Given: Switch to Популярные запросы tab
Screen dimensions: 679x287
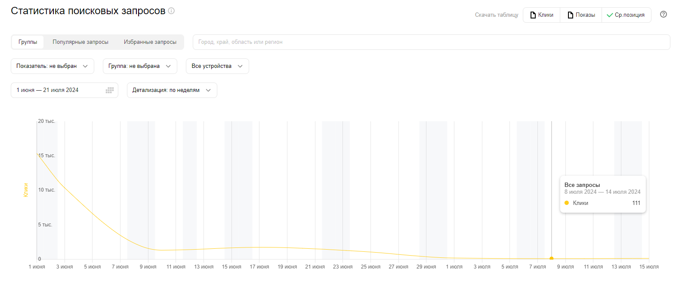Looking at the screenshot, I should point(80,42).
